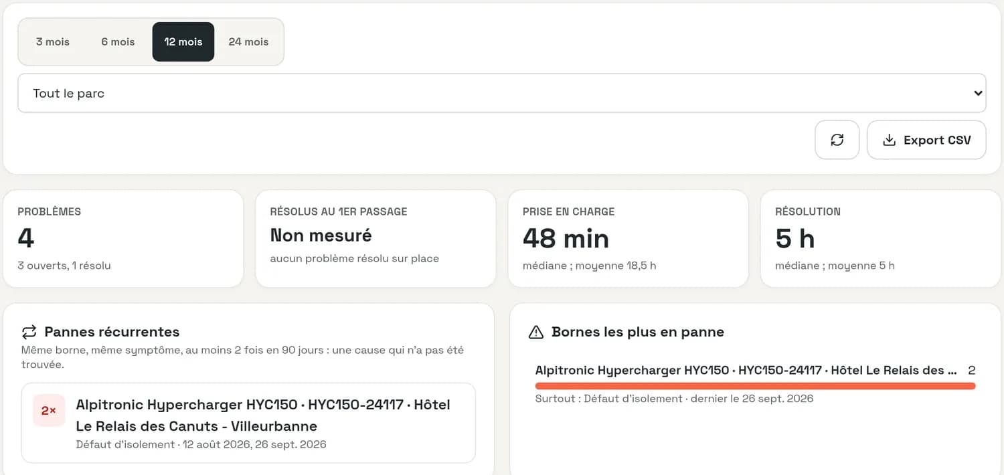Click the 'Même borne, même symptôme' description text
Viewport: 1004px width, 475px height.
[242, 357]
